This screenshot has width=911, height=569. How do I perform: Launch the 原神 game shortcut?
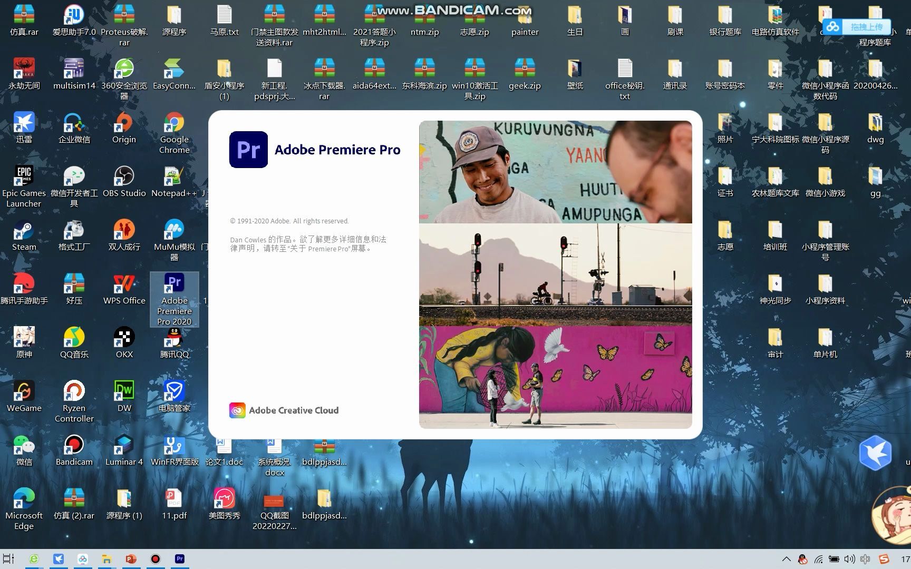(x=24, y=342)
